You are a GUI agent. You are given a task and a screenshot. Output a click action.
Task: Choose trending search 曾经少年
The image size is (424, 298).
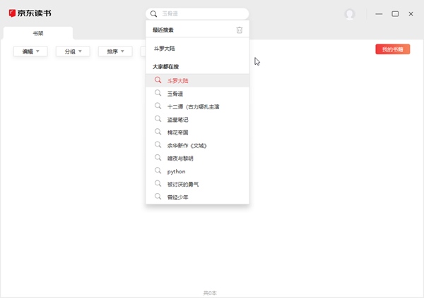[x=197, y=197]
